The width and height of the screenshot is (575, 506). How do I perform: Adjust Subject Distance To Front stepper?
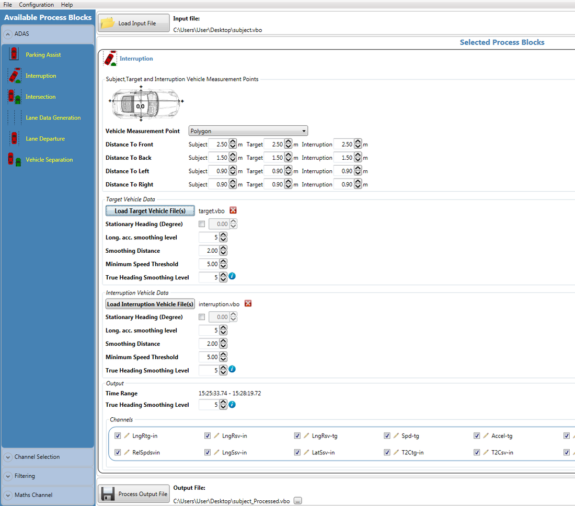[233, 144]
